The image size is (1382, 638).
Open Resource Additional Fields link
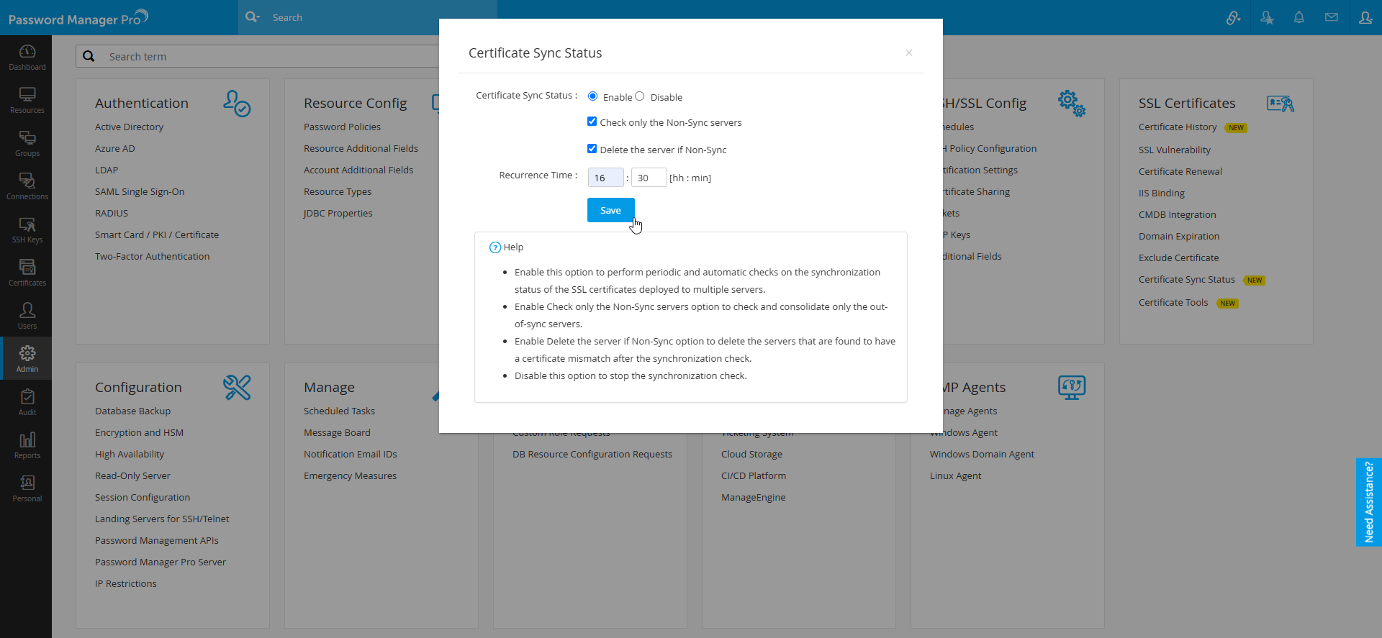[361, 148]
